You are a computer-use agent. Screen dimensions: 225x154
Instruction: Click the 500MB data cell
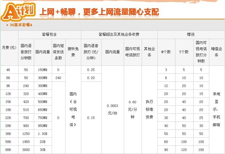(x=43, y=102)
